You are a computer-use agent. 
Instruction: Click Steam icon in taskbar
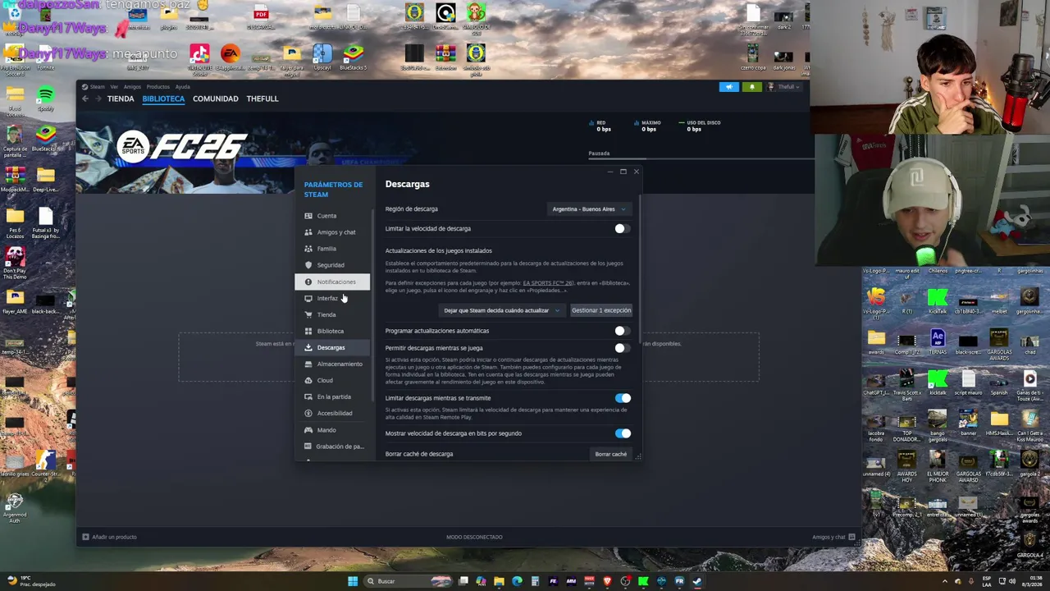pos(697,581)
